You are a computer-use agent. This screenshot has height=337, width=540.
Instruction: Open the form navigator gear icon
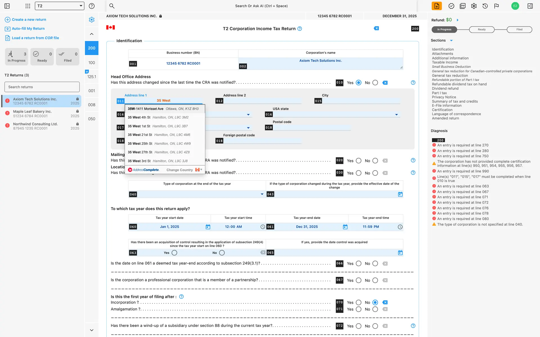92,20
